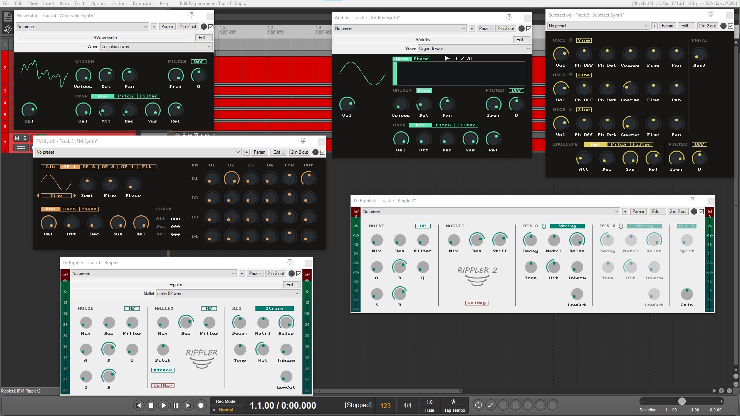740x416 pixels.
Task: Toggle RES A power icon in Rippler2
Action: click(544, 226)
